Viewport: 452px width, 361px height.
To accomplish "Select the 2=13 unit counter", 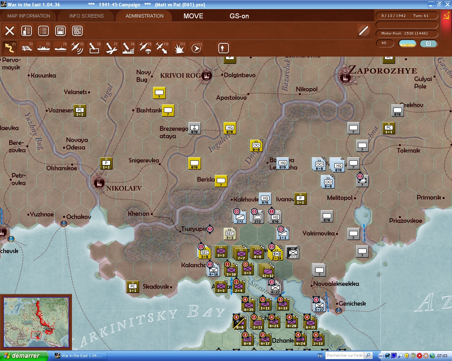I will point(318,339).
